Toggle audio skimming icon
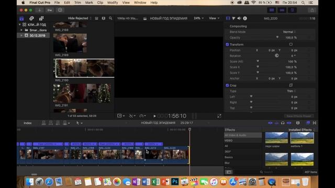Screen dimensions: 335x188 277,123
